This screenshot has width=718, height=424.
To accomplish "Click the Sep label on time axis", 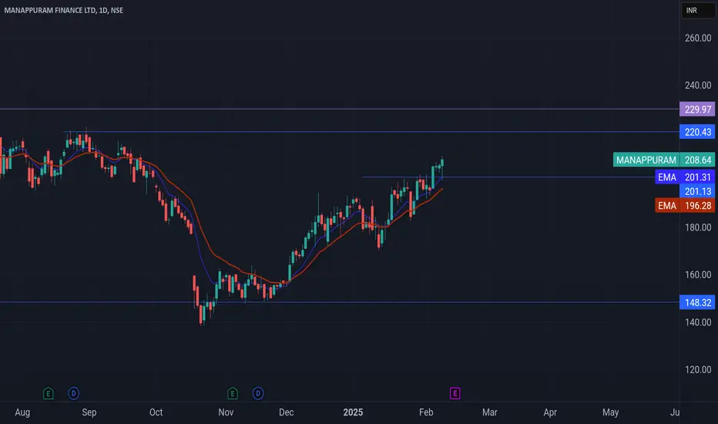I will (x=89, y=412).
